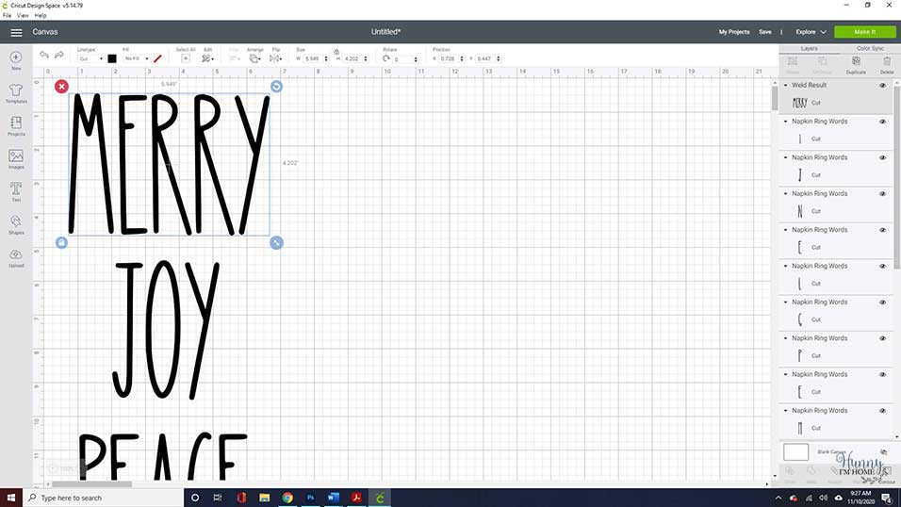Image resolution: width=901 pixels, height=507 pixels.
Task: Click the resize handle on MERRY selection
Action: tap(276, 242)
